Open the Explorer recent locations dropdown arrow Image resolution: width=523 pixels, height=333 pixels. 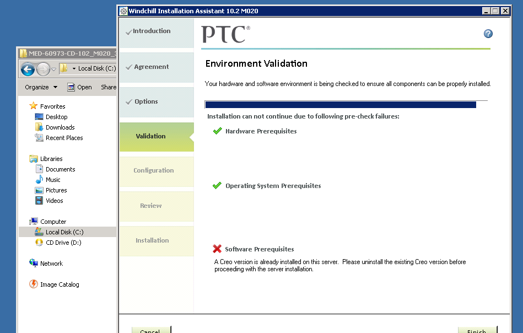coord(53,69)
